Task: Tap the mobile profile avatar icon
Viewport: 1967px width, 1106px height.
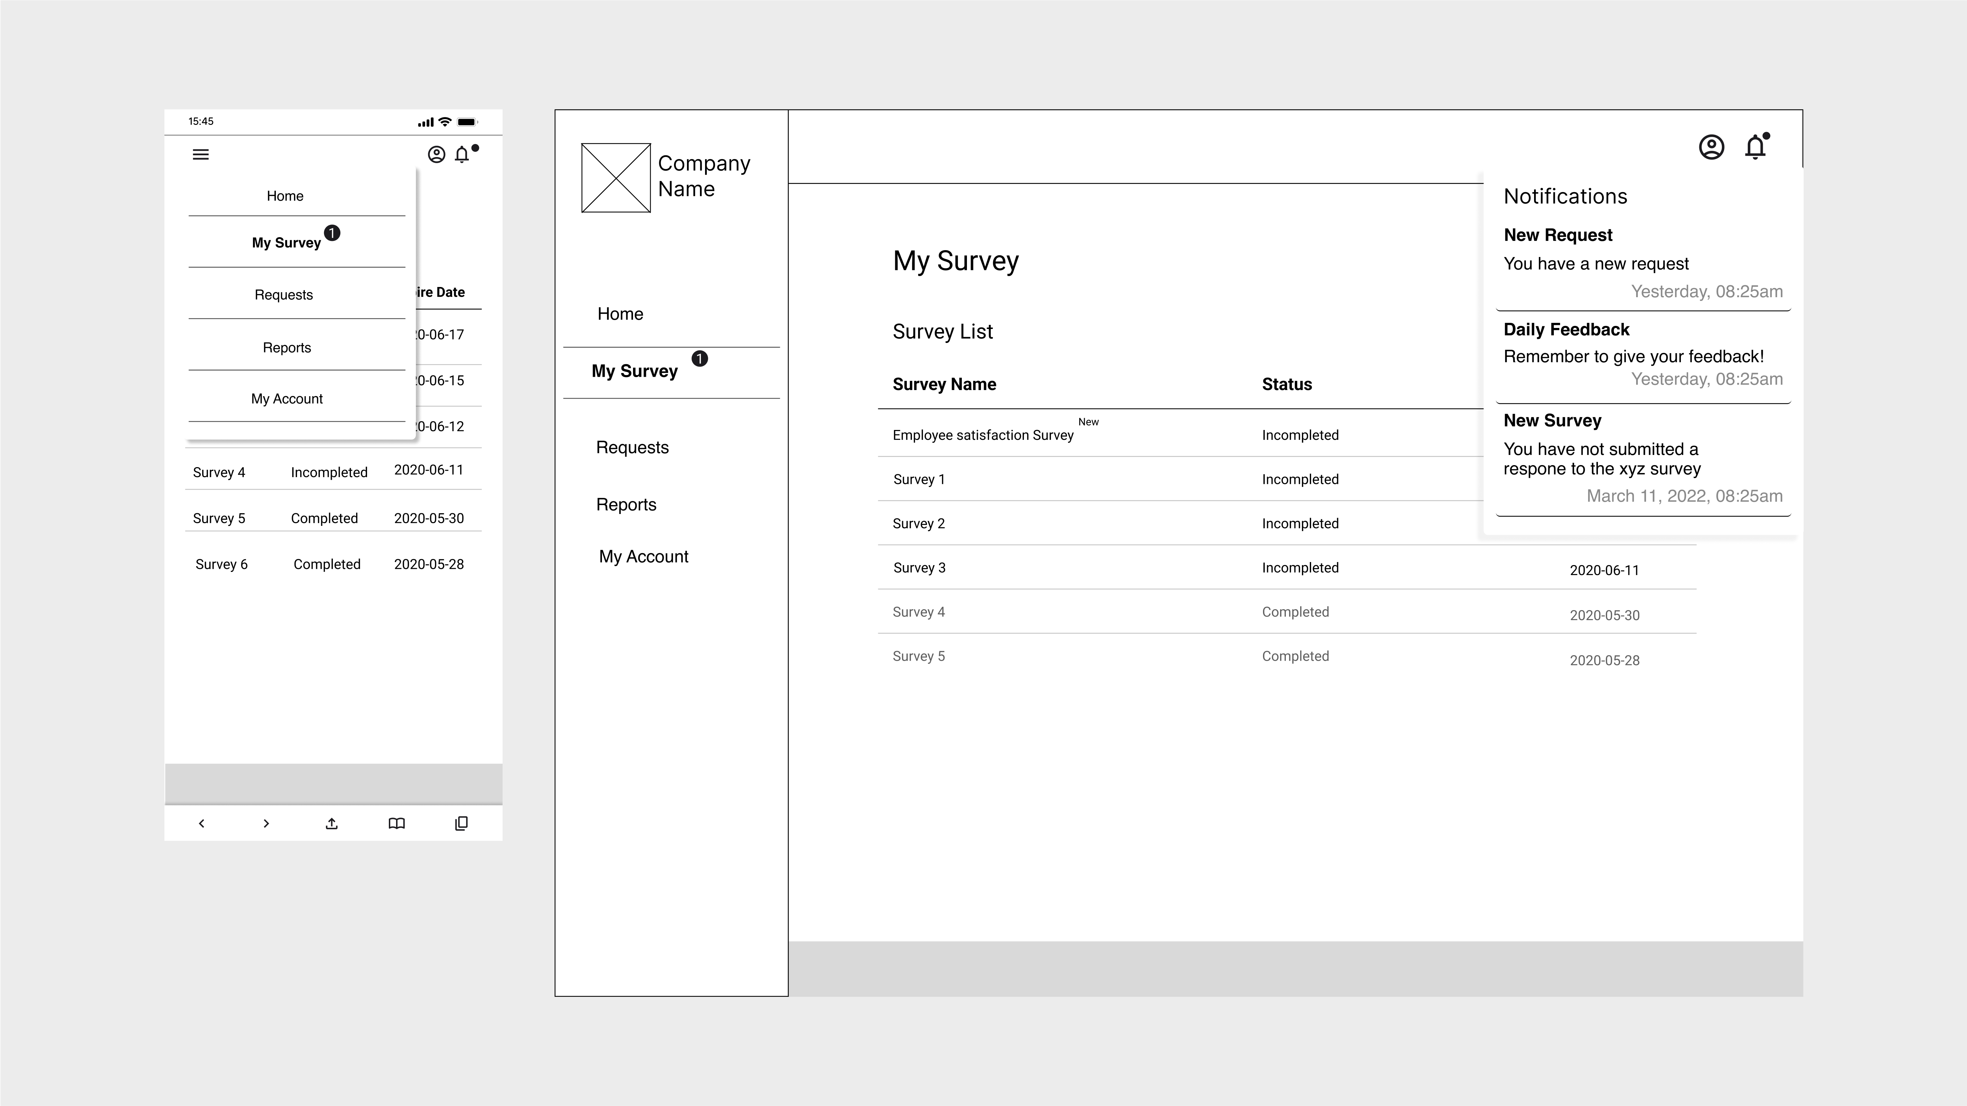Action: point(436,154)
